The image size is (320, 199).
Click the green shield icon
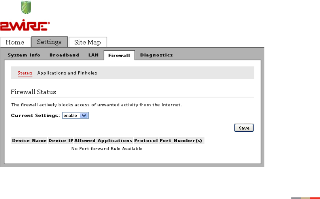[x=26, y=8]
